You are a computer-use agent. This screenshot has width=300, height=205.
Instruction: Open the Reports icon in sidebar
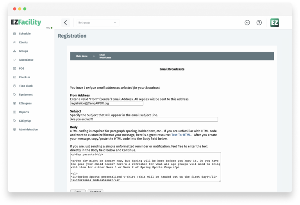(x=14, y=112)
